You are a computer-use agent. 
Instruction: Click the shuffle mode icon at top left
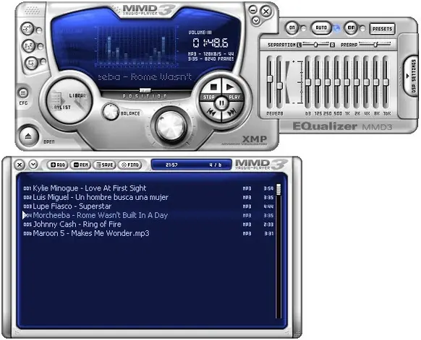coord(28,29)
